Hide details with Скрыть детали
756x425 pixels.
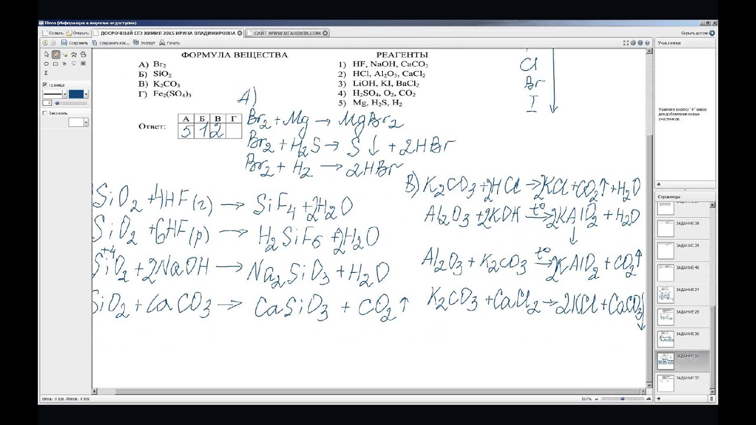coord(698,33)
